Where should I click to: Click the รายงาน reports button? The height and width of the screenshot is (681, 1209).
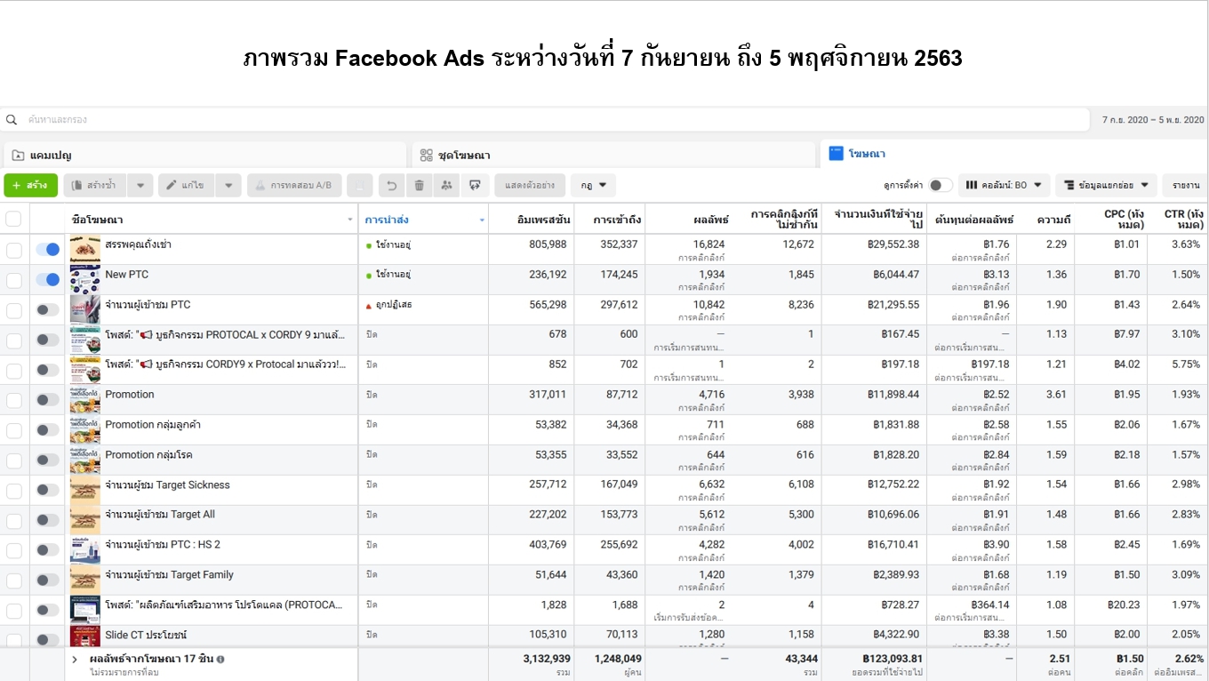(x=1185, y=185)
